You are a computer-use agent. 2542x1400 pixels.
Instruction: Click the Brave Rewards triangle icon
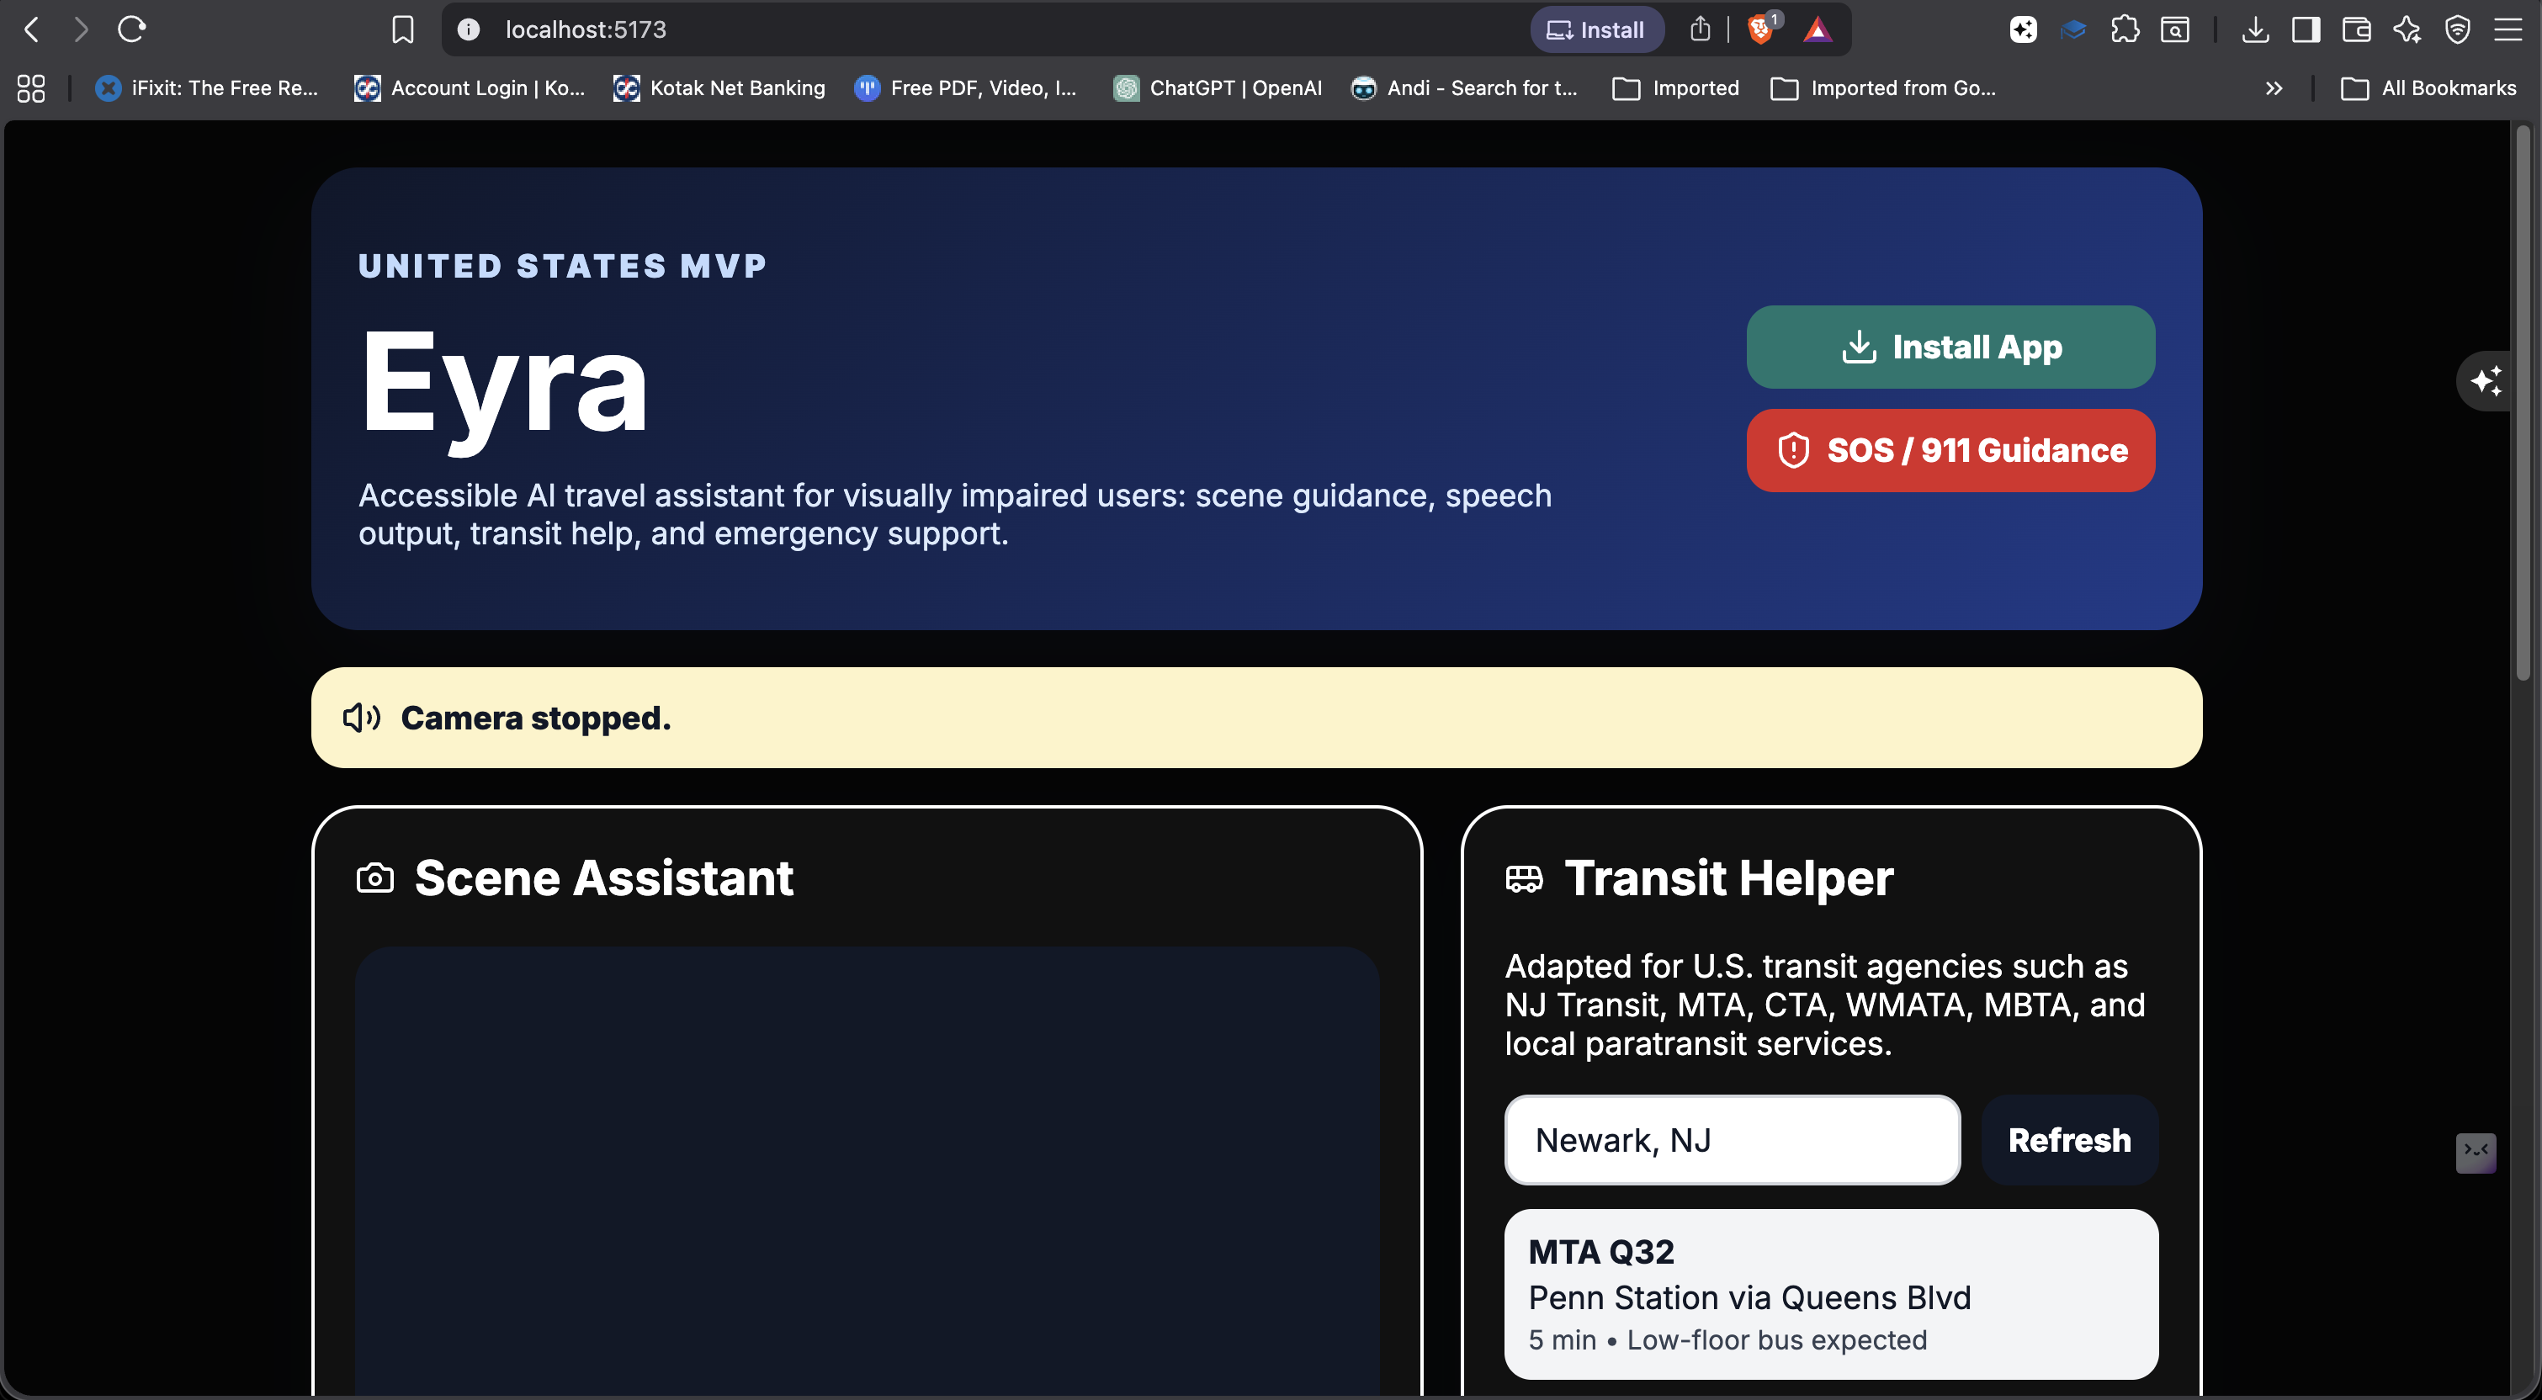pos(1817,29)
